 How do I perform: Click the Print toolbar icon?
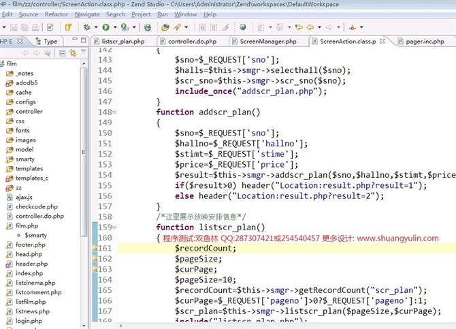click(x=35, y=27)
